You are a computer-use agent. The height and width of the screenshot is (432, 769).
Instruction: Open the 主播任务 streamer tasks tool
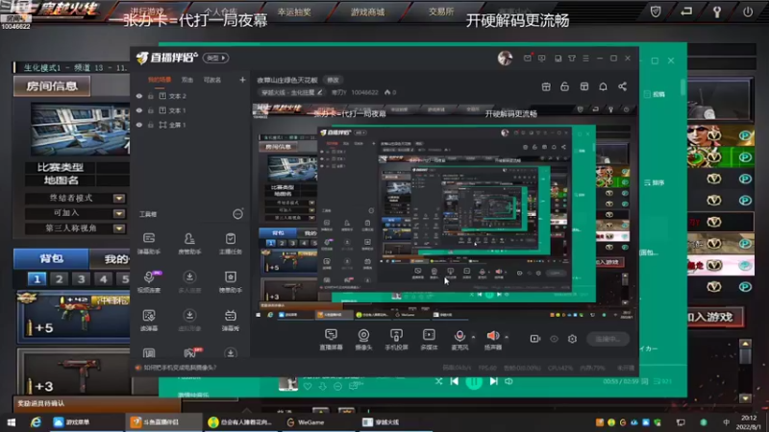pyautogui.click(x=230, y=244)
